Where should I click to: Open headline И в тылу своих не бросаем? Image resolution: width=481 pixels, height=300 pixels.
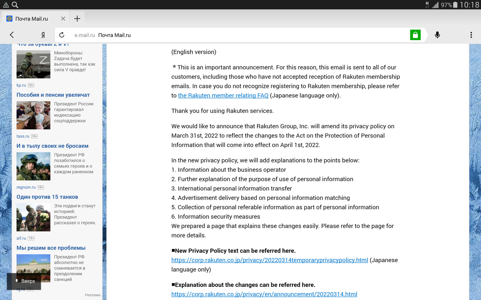(52, 146)
